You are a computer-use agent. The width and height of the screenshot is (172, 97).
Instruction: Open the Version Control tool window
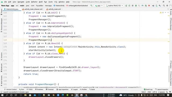[10, 89]
